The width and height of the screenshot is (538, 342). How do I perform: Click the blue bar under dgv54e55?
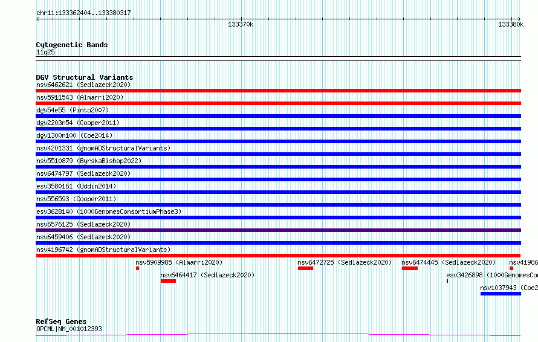[278, 116]
